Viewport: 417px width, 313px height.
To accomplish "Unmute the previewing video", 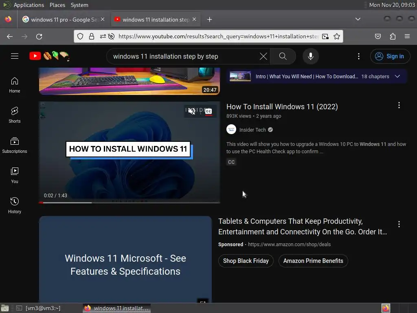I will 192,111.
